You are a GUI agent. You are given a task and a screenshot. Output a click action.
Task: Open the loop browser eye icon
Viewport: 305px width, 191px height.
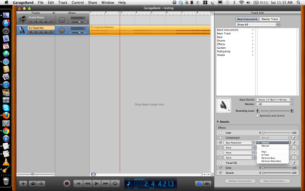point(33,183)
